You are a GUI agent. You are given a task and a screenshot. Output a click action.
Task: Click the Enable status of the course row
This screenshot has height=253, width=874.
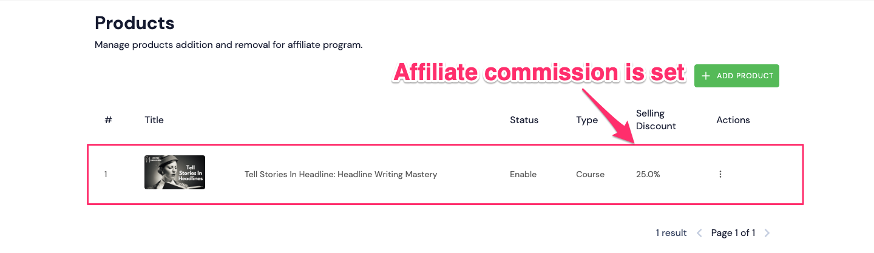(x=523, y=174)
